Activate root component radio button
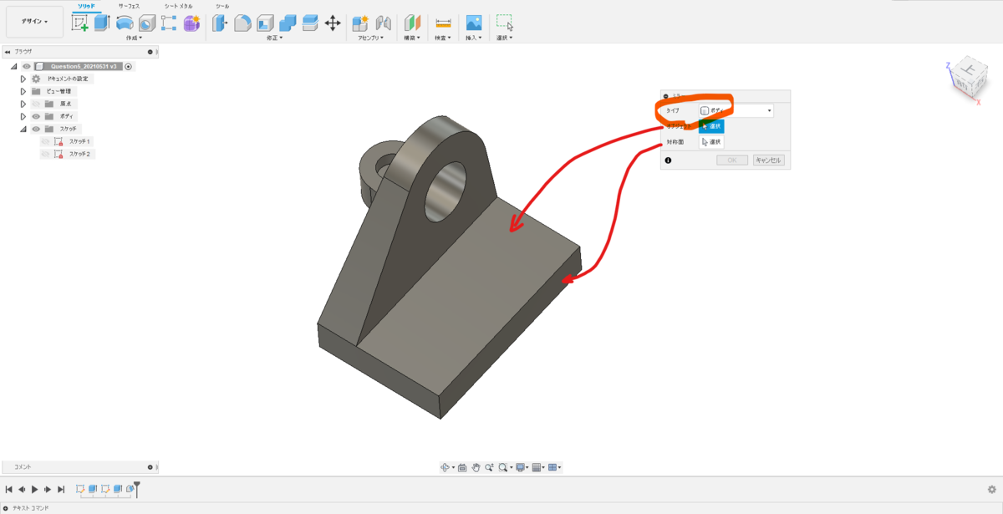The image size is (1003, 514). tap(129, 66)
